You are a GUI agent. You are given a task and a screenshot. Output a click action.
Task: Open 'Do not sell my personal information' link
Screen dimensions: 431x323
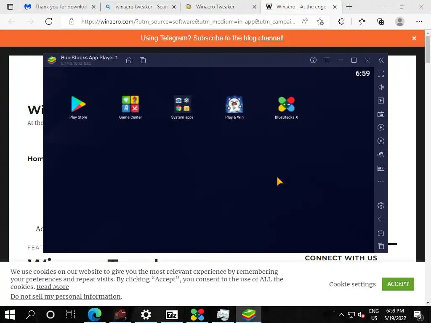pyautogui.click(x=65, y=297)
